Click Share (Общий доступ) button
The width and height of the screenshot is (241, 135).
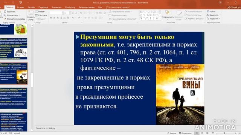pyautogui.click(x=234, y=7)
